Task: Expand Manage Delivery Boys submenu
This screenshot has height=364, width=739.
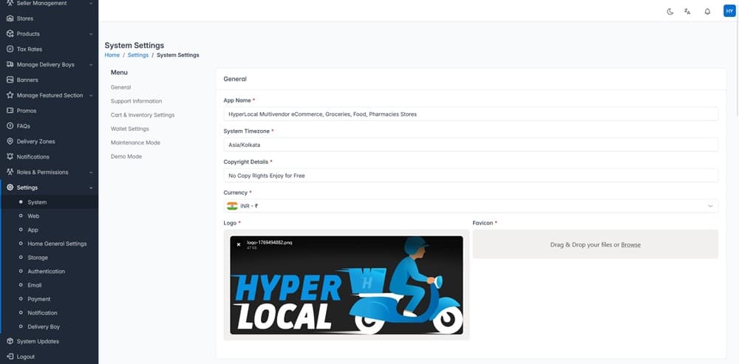Action: [x=91, y=65]
